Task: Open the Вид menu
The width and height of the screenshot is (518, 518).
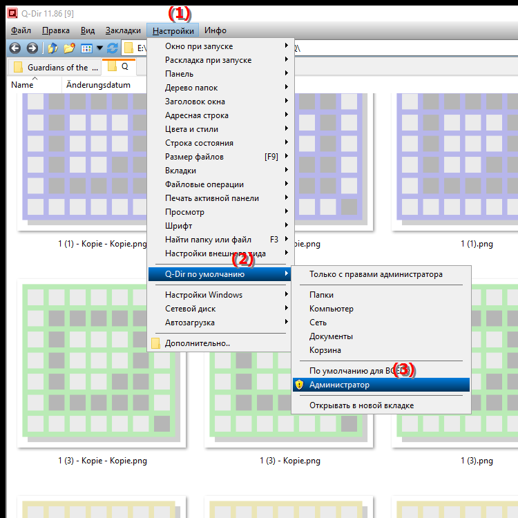Action: 88,30
